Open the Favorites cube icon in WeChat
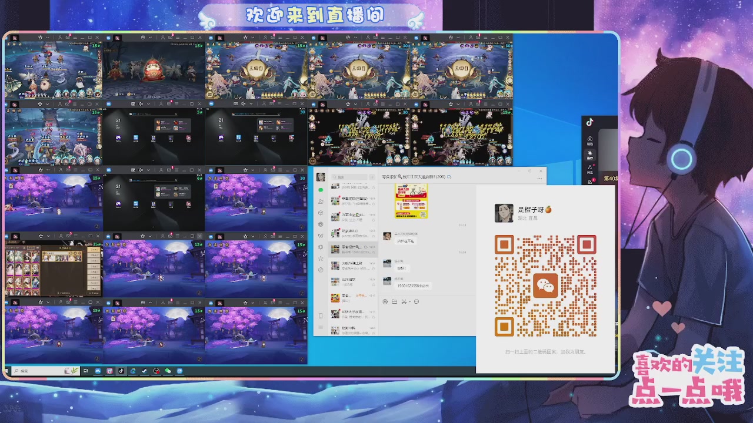Viewport: 753px width, 423px height. (x=321, y=213)
